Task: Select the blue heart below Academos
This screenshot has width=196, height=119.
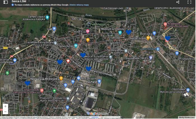Action: coord(168,38)
